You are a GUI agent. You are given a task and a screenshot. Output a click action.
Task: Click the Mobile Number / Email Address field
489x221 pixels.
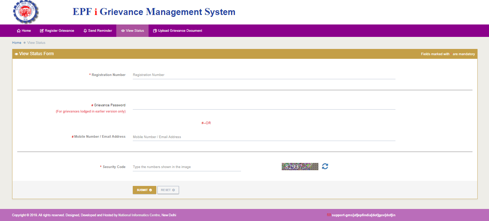pyautogui.click(x=264, y=137)
